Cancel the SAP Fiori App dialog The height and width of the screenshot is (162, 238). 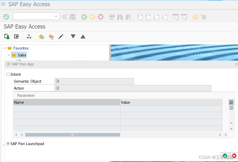pos(234,156)
